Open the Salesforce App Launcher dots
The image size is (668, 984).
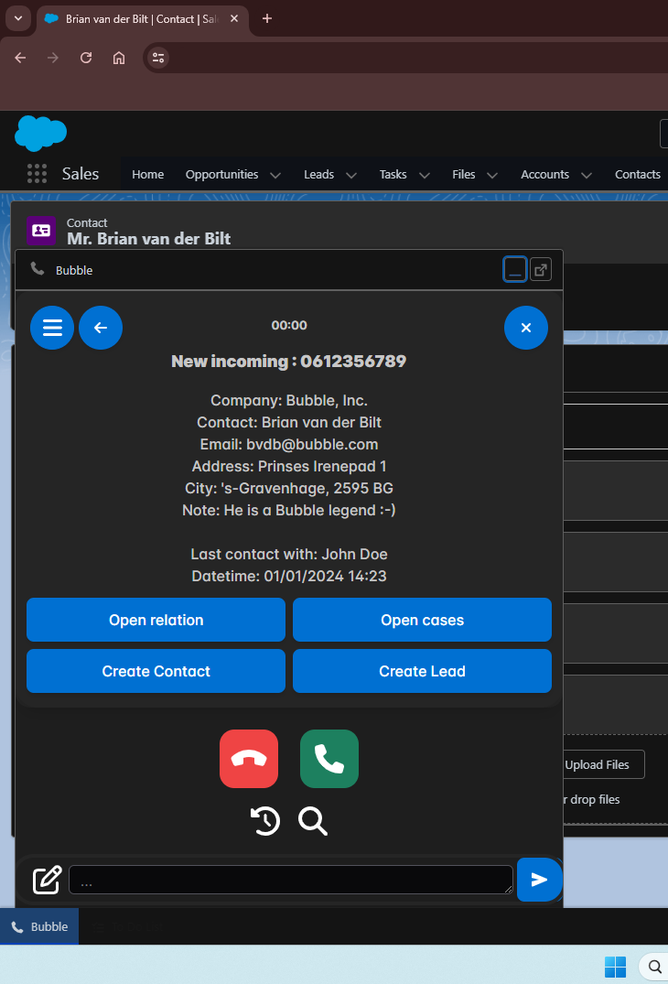click(x=37, y=174)
